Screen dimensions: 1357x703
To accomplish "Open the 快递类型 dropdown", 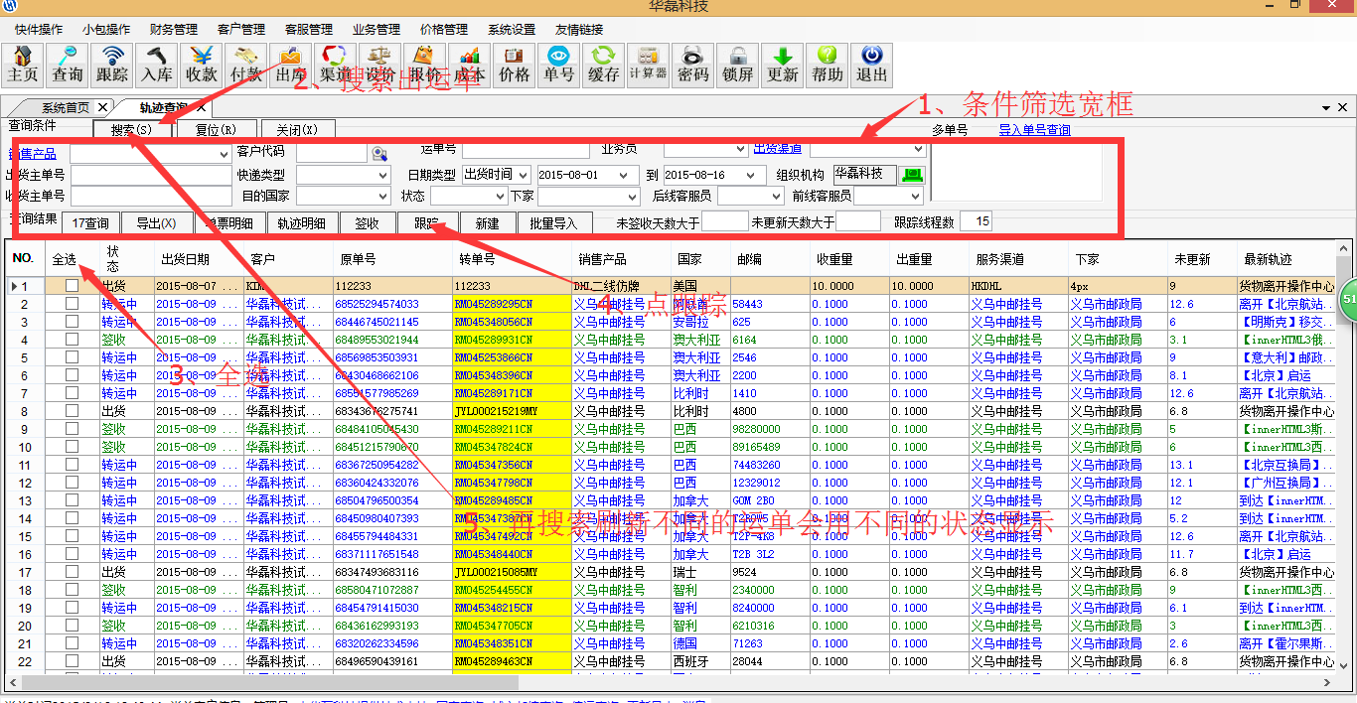I will pyautogui.click(x=383, y=175).
